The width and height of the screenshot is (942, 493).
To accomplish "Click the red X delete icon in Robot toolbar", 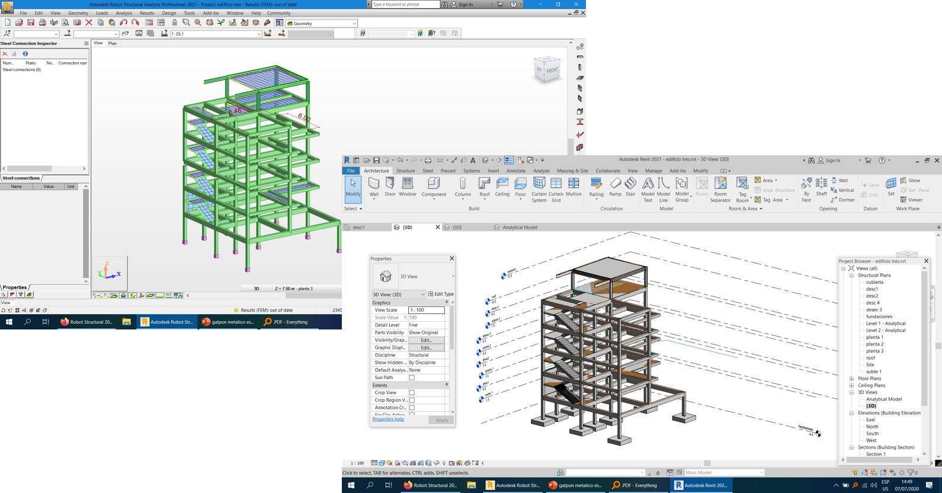I will (x=89, y=23).
